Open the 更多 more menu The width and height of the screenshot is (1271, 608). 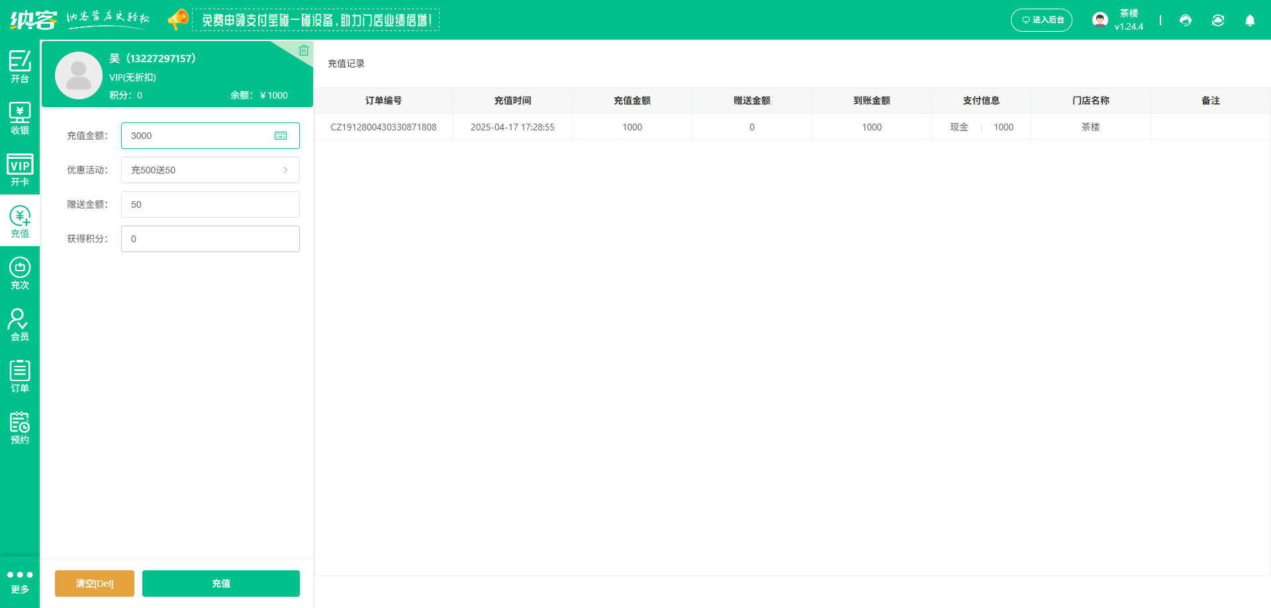[20, 581]
